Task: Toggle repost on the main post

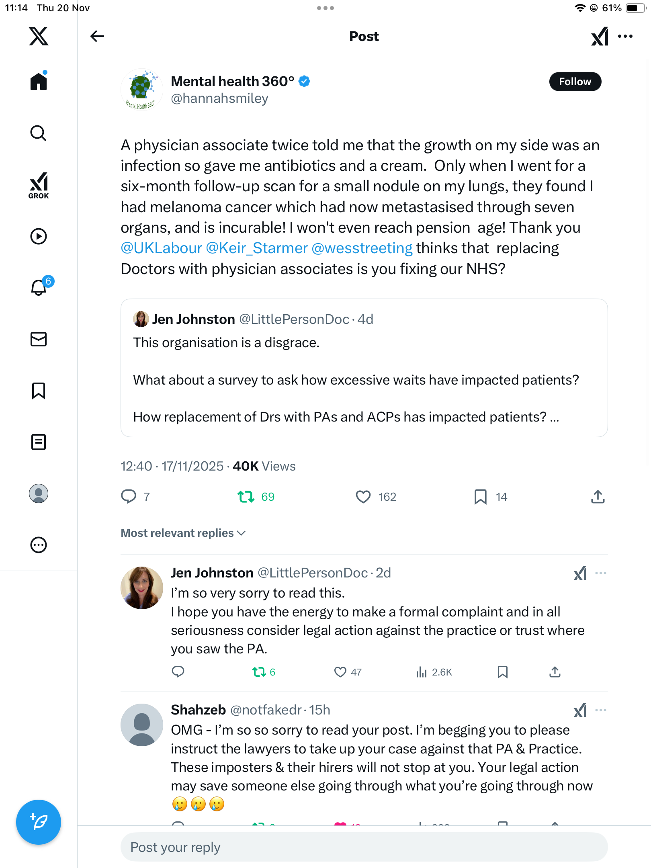Action: (246, 497)
